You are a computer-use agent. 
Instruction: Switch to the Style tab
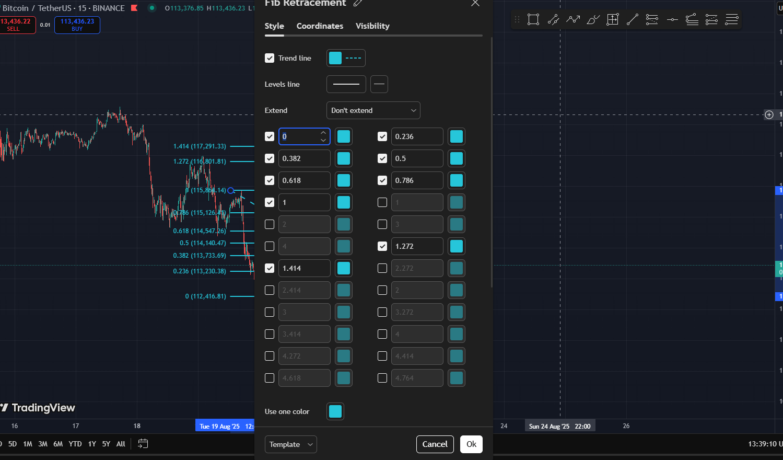point(274,26)
